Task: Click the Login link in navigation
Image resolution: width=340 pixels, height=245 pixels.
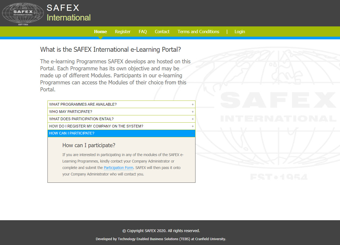Action: click(x=239, y=32)
